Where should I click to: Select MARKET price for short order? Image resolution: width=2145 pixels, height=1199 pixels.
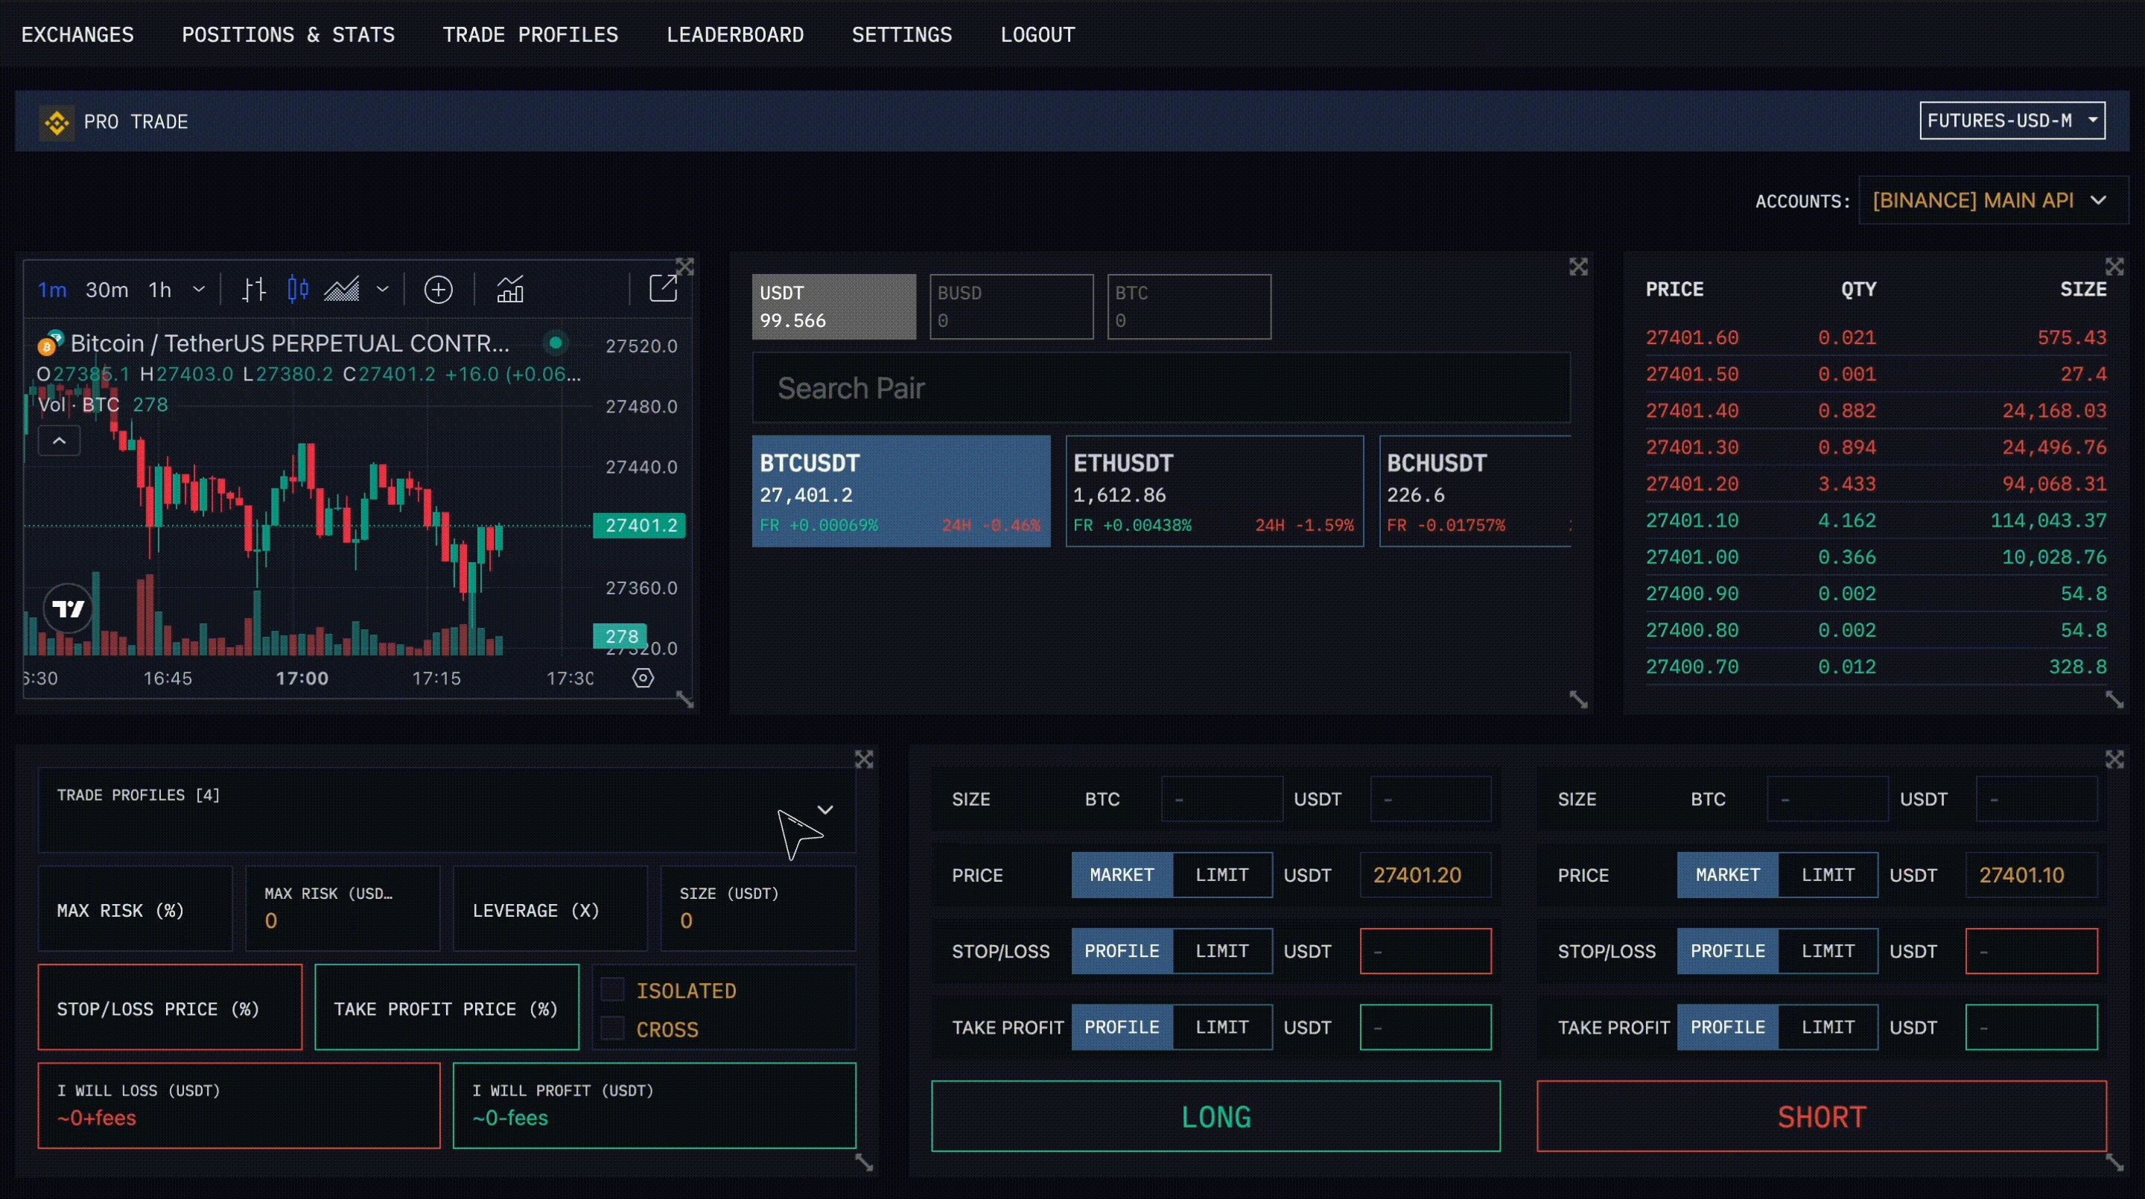pos(1728,875)
